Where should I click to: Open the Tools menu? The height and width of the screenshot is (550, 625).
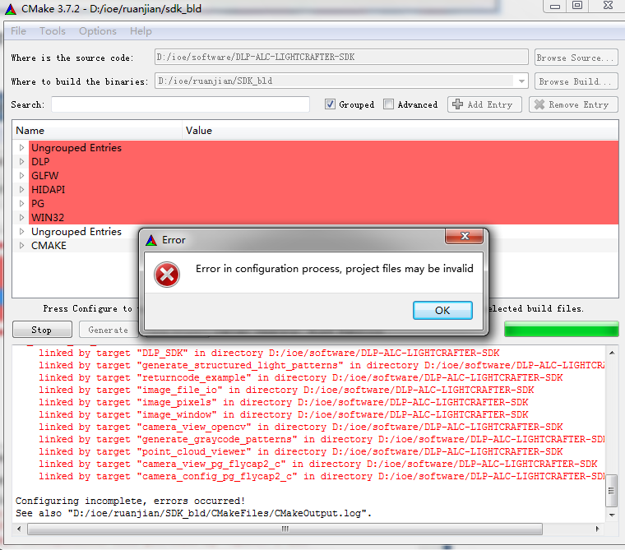(52, 31)
